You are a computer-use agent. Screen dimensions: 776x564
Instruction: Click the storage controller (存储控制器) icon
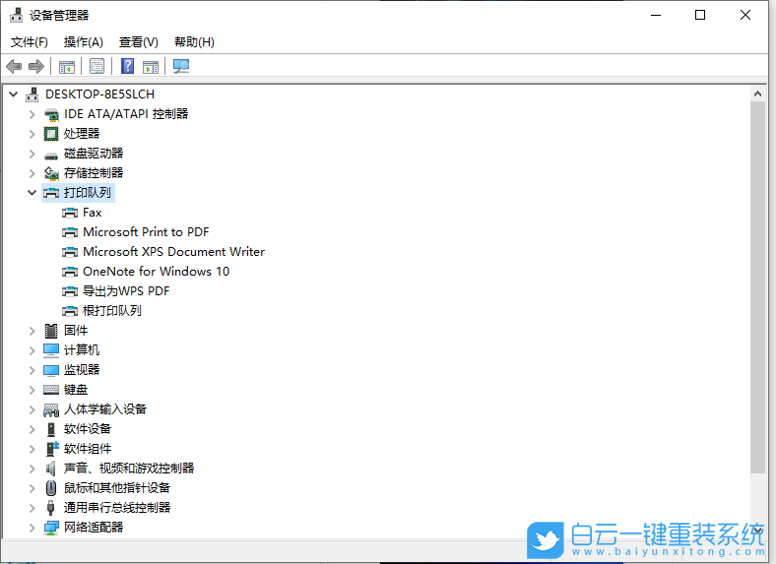(x=51, y=173)
